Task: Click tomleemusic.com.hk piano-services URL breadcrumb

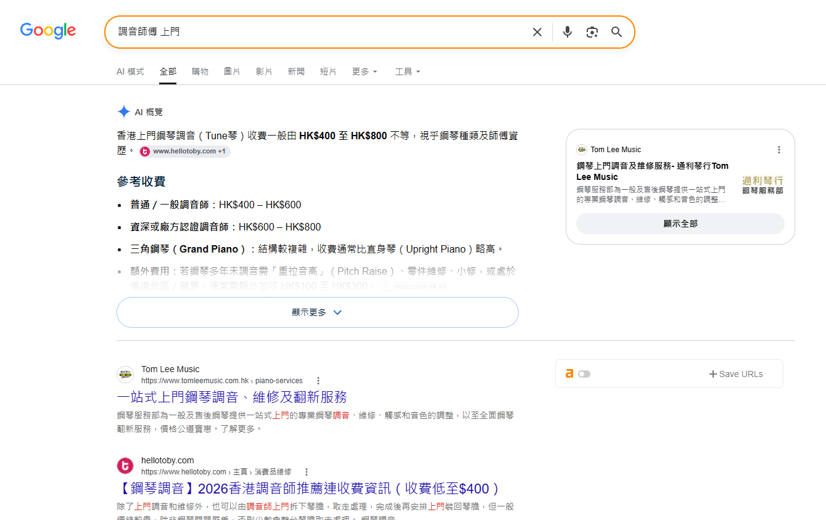Action: tap(222, 381)
